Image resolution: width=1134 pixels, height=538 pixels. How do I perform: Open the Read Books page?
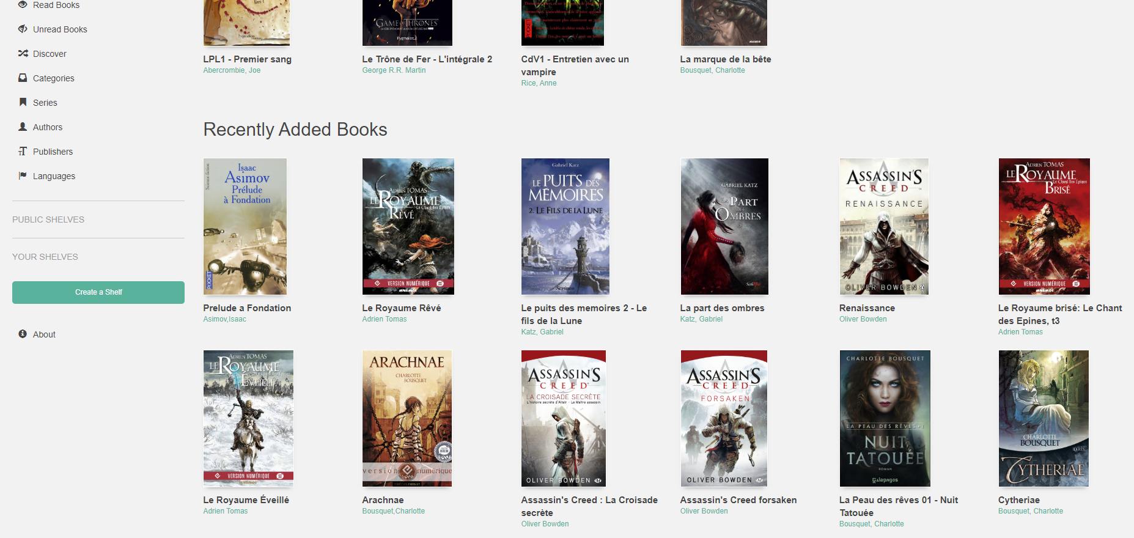click(56, 5)
